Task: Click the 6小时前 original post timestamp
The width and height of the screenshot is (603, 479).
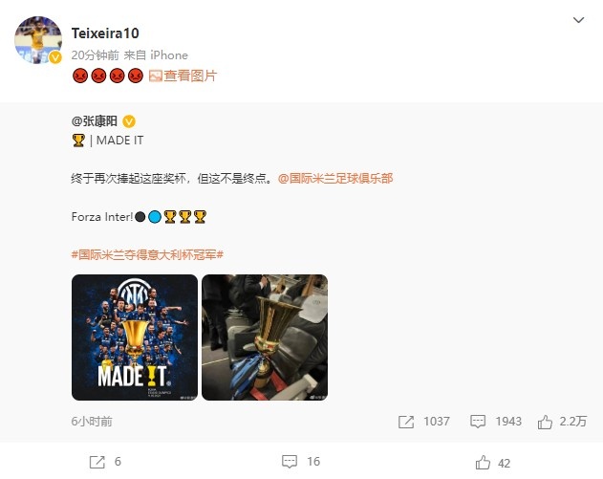Action: [x=92, y=422]
